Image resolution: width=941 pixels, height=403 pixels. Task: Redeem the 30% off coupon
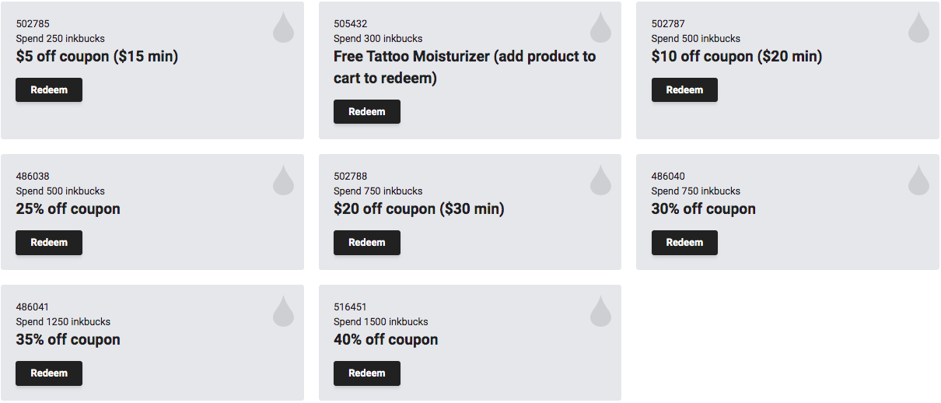click(x=684, y=242)
